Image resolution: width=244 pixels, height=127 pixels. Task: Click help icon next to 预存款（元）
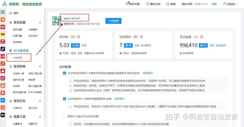pyautogui.click(x=79, y=37)
